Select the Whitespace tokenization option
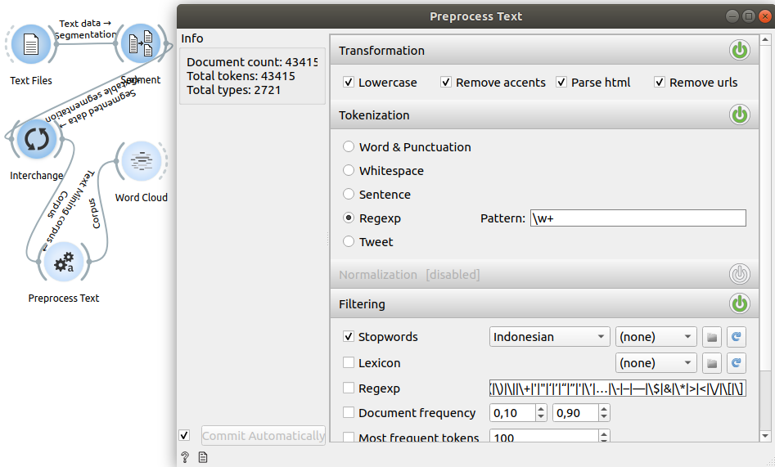This screenshot has width=775, height=467. pos(349,171)
